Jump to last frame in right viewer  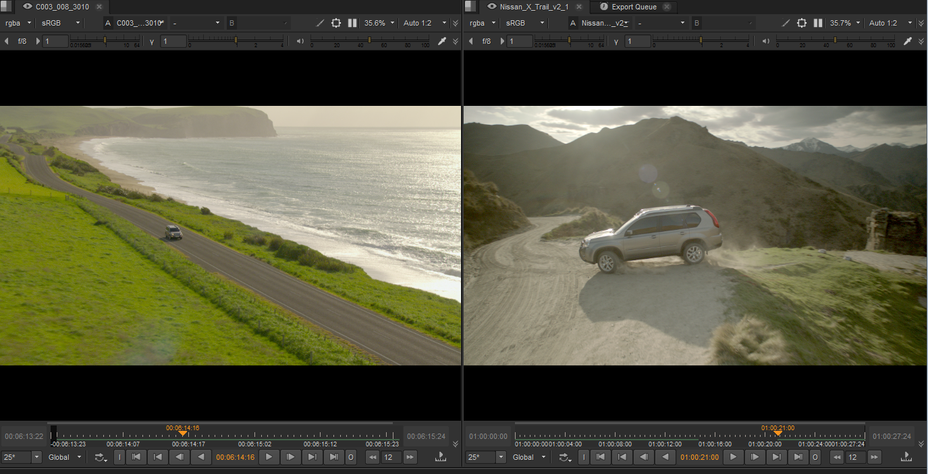(x=798, y=457)
